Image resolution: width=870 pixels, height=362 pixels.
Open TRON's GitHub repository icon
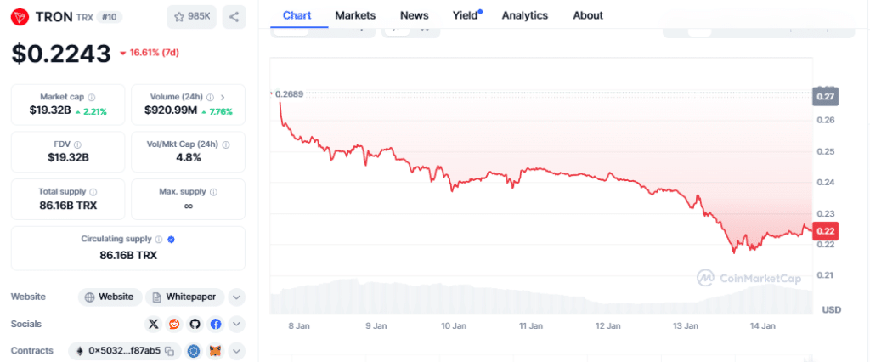(195, 324)
